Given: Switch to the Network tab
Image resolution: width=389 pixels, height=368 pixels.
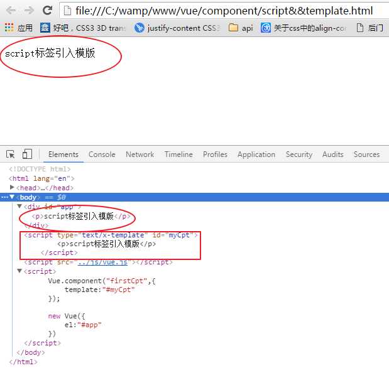Looking at the screenshot, I should pyautogui.click(x=140, y=154).
